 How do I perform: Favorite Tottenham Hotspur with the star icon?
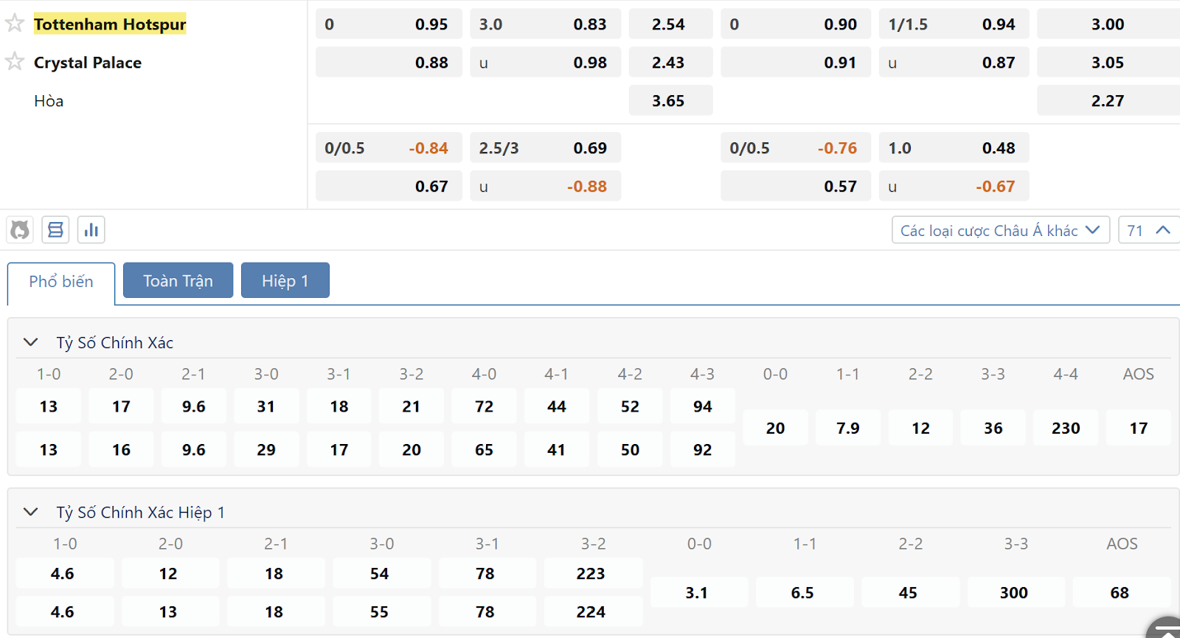click(15, 23)
